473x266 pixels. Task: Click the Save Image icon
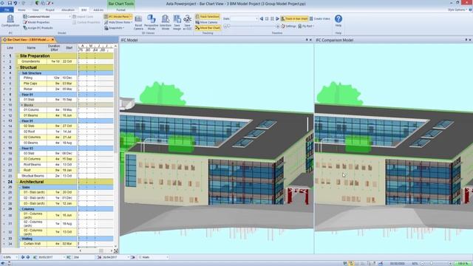[177, 22]
